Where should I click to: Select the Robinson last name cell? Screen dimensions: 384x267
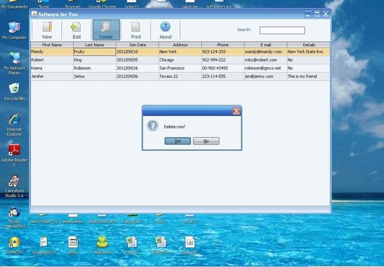[95, 68]
